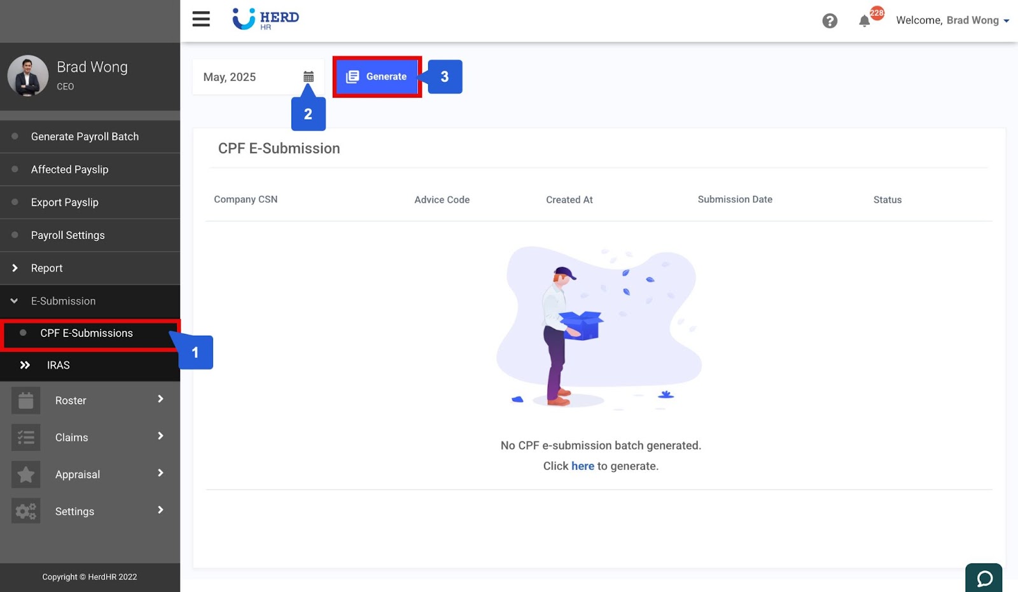Click the 'here' link to generate
The height and width of the screenshot is (592, 1018).
tap(582, 466)
